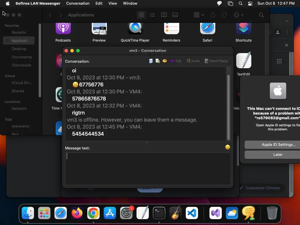Click the '5454544534' message text
The width and height of the screenshot is (300, 225).
(88, 134)
